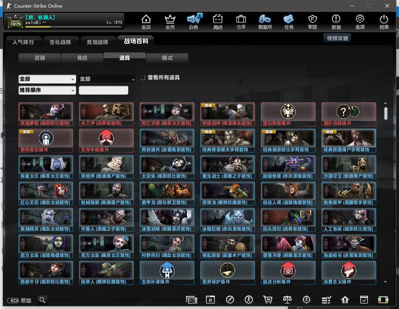Open the 数据 data icon

(336, 22)
